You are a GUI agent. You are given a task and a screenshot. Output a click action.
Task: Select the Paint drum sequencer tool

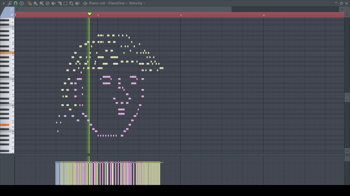pos(42,3)
